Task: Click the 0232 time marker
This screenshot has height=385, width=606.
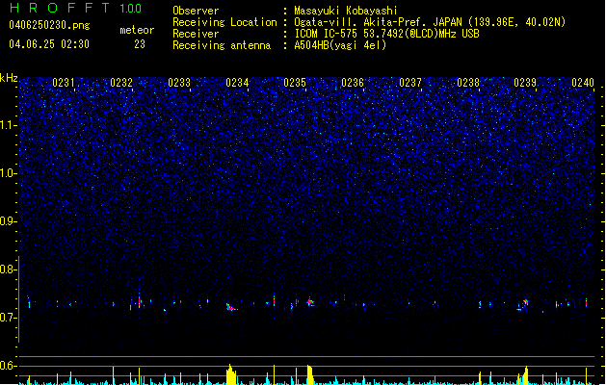Action: (x=121, y=83)
